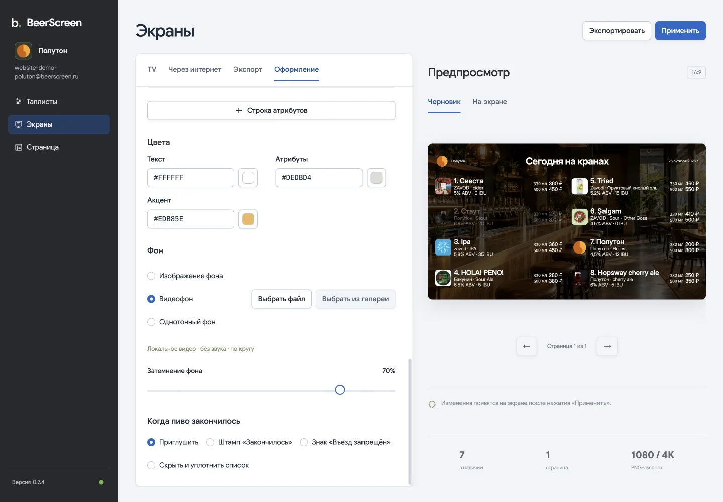Click the Экраны monitor icon
The height and width of the screenshot is (502, 723).
point(19,124)
